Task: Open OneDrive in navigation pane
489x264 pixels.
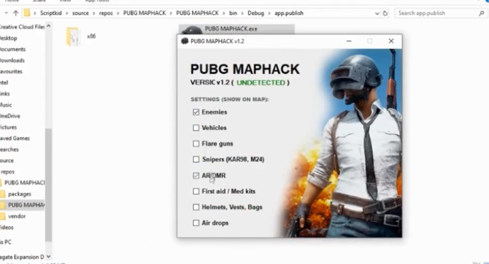Action: (10, 116)
